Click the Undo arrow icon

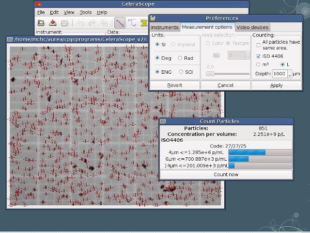pyautogui.click(x=80, y=23)
